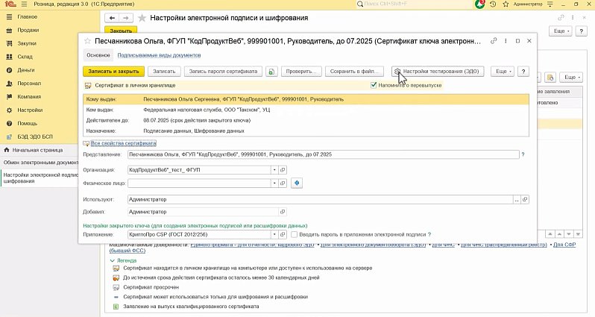Screen dimensions: 595x317
Task: Click the Физическое лицо input field
Action: coord(199,183)
